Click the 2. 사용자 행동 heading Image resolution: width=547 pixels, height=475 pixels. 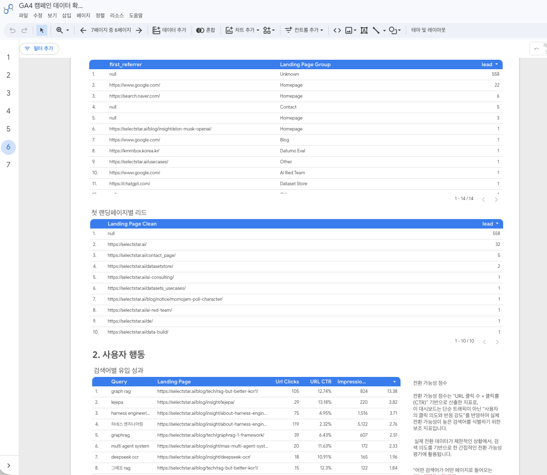pyautogui.click(x=119, y=355)
